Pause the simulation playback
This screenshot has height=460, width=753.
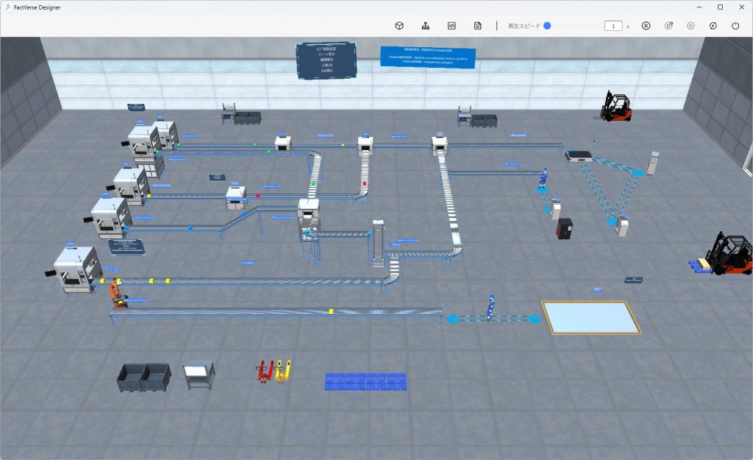646,26
